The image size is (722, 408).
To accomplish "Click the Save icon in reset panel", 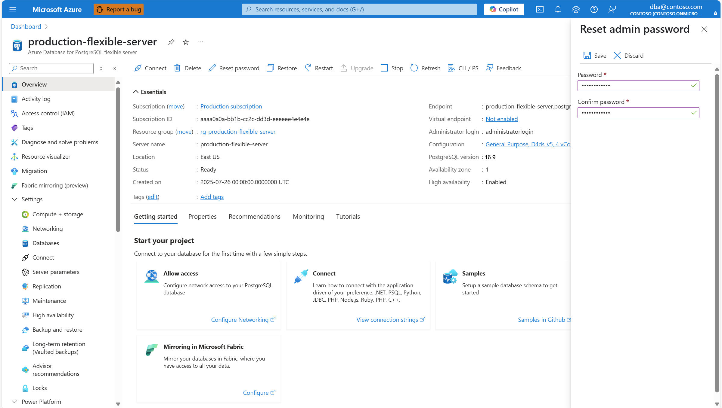I will (x=587, y=55).
